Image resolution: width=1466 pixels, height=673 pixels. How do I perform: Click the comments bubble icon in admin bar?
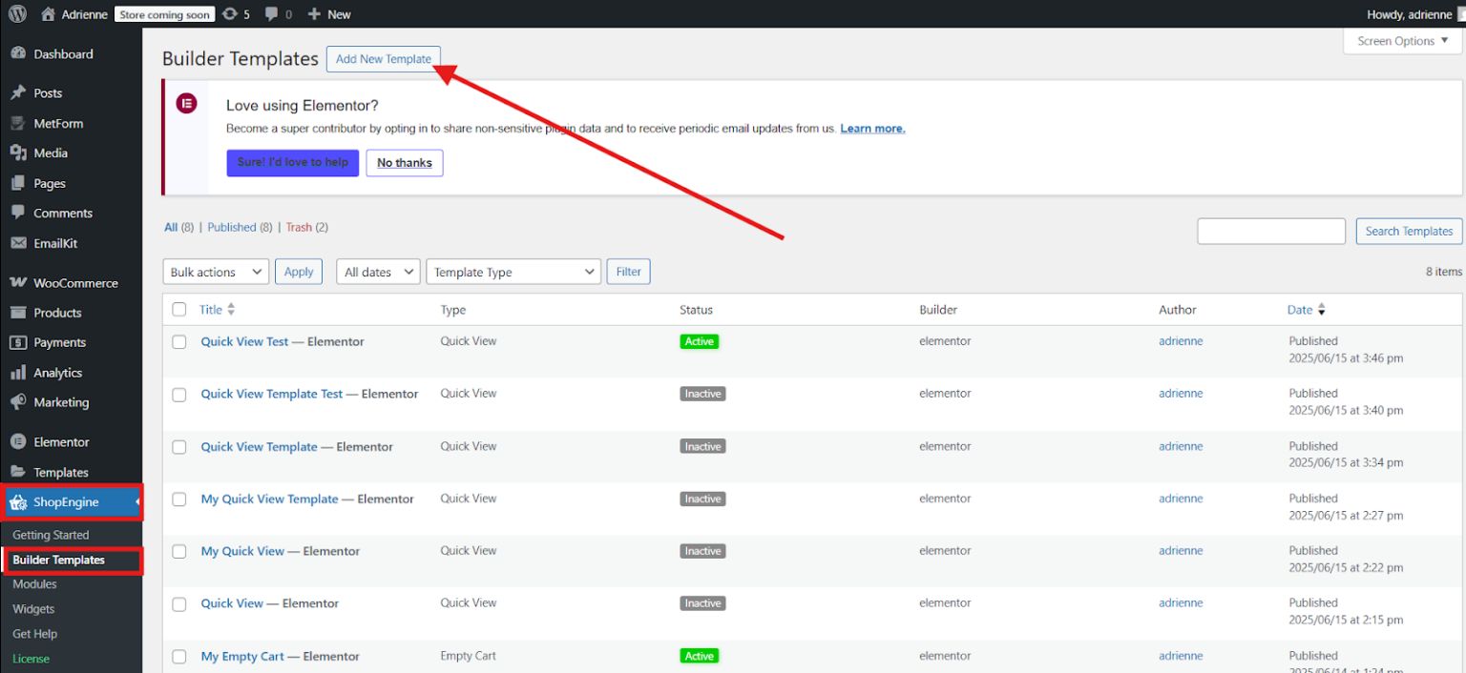click(272, 14)
